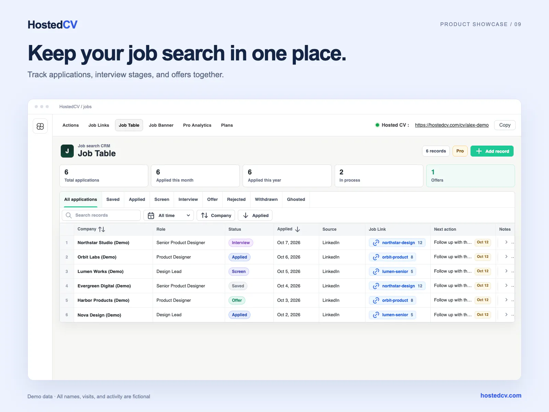
Task: Filter by Rejected status tab
Action: pyautogui.click(x=236, y=199)
